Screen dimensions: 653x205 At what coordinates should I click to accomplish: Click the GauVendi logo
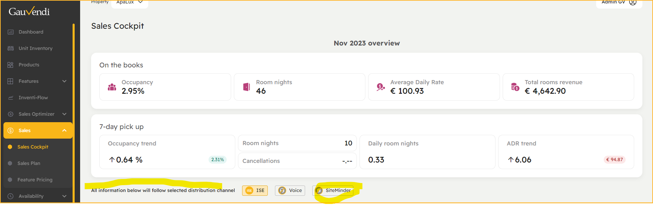pyautogui.click(x=29, y=11)
